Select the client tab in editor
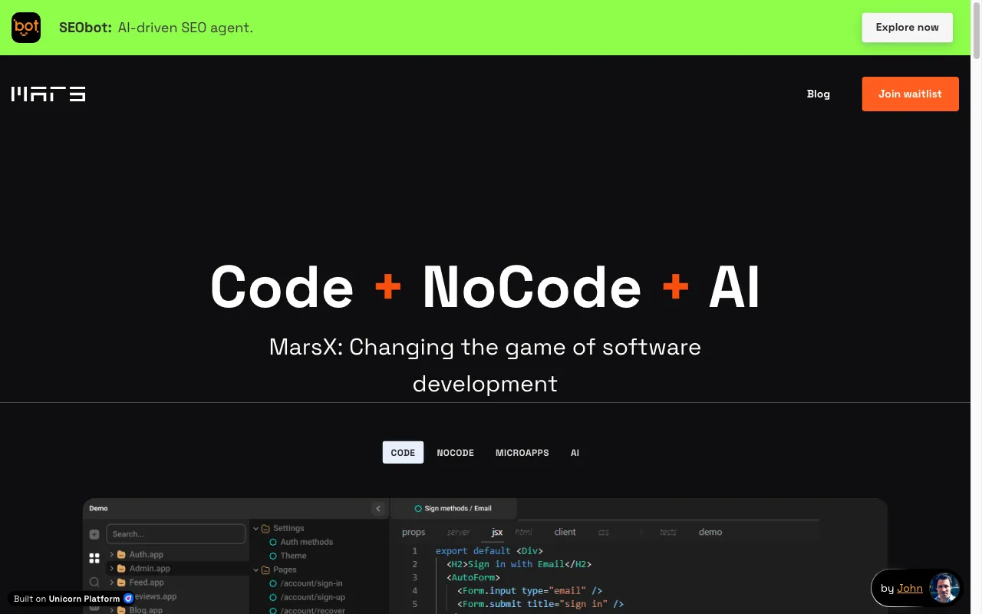Screen dimensions: 982x614 [x=565, y=532]
